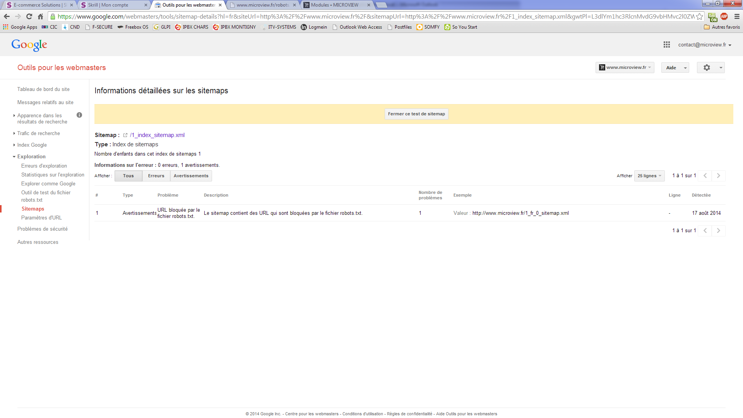Select the Tous filter button

[x=128, y=176]
